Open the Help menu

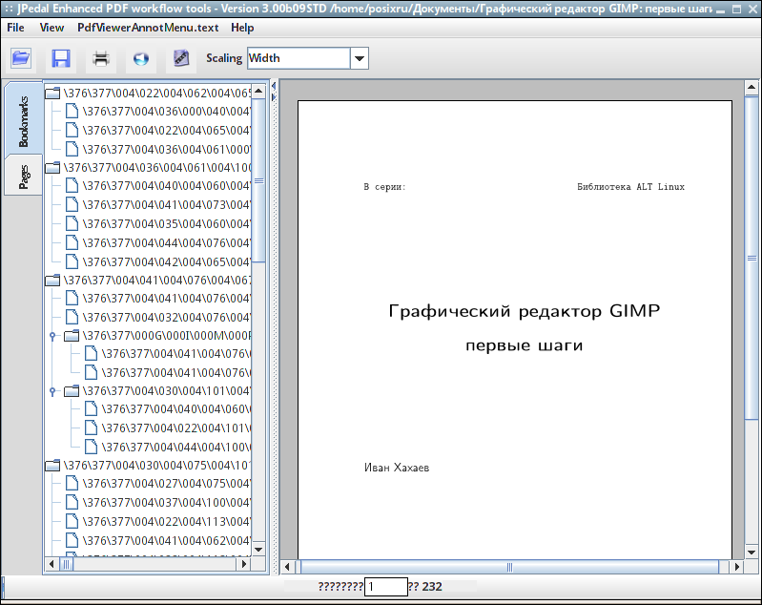tap(242, 28)
